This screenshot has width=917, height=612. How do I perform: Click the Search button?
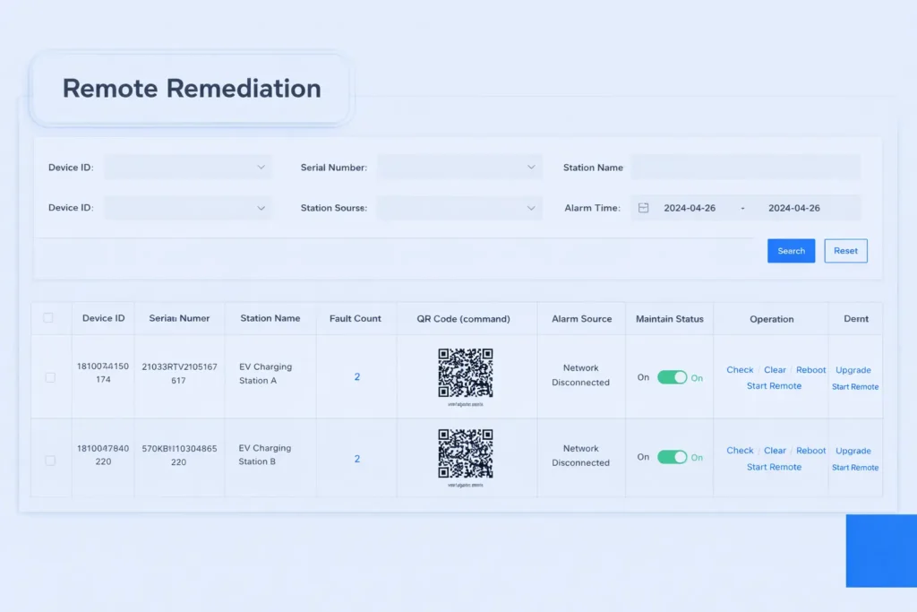791,251
